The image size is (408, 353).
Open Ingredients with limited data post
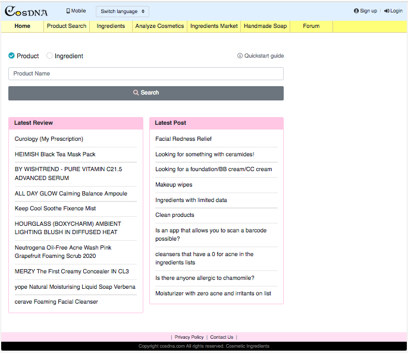pos(191,200)
